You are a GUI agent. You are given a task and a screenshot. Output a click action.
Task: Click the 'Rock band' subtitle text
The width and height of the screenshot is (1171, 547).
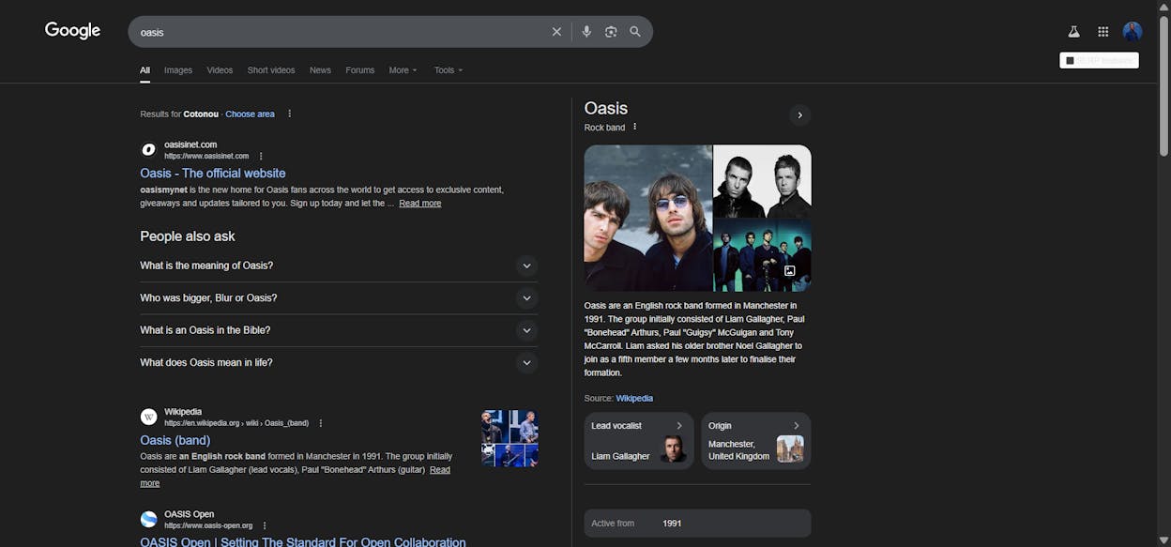click(x=604, y=128)
